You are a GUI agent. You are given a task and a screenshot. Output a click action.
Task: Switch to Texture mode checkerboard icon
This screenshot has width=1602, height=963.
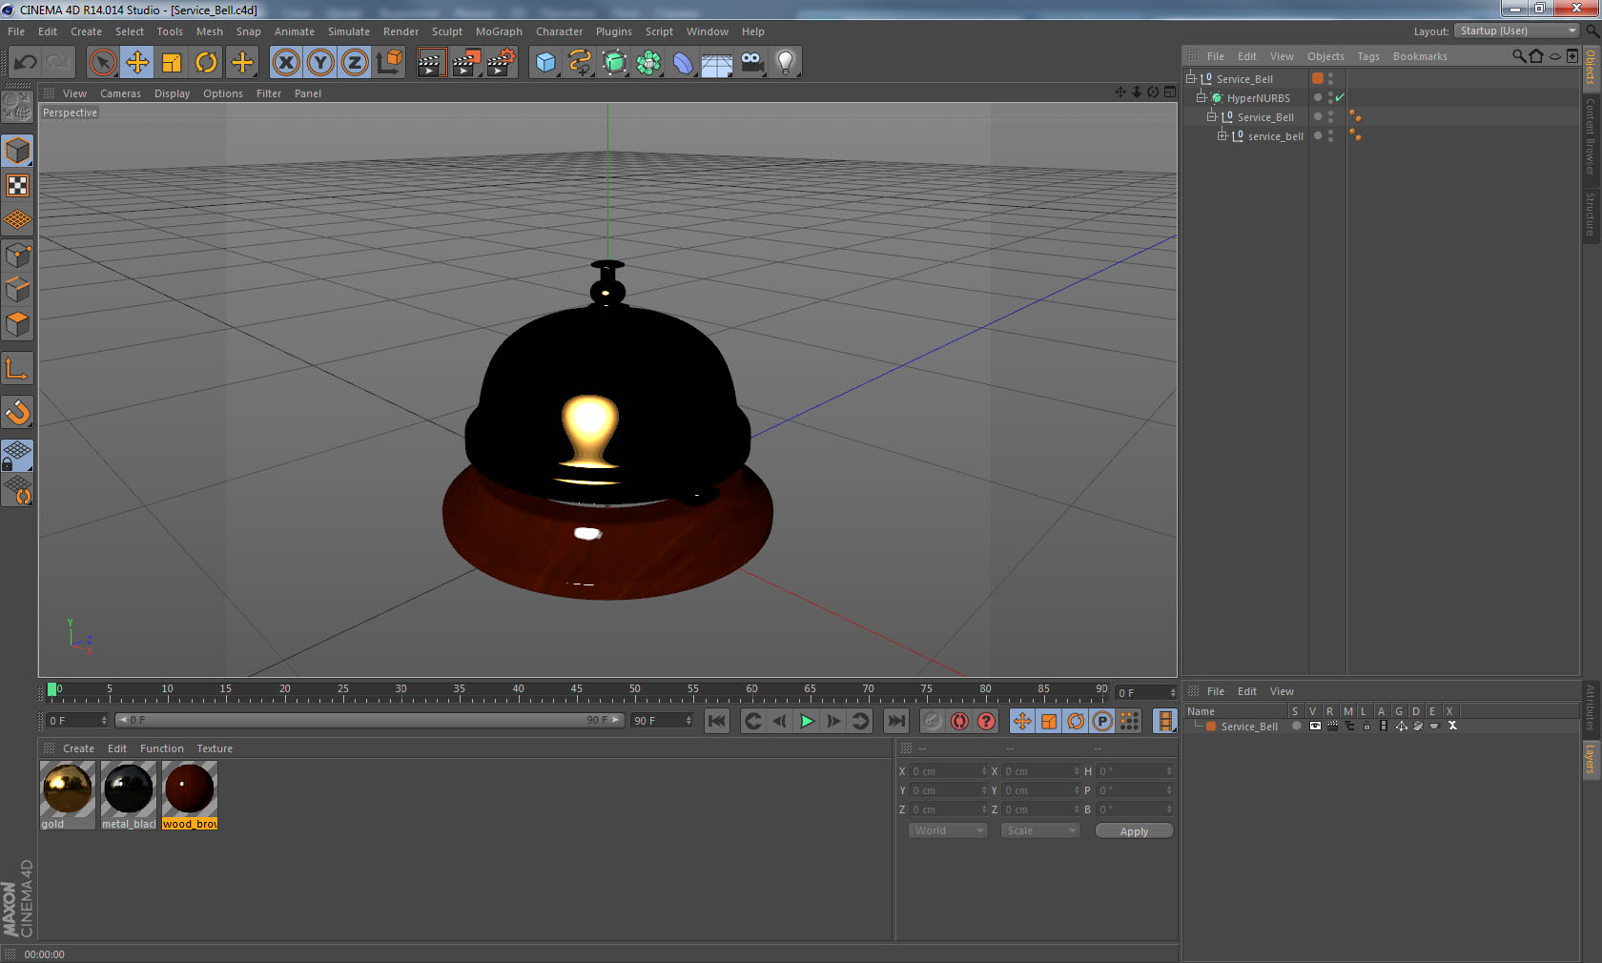[17, 186]
